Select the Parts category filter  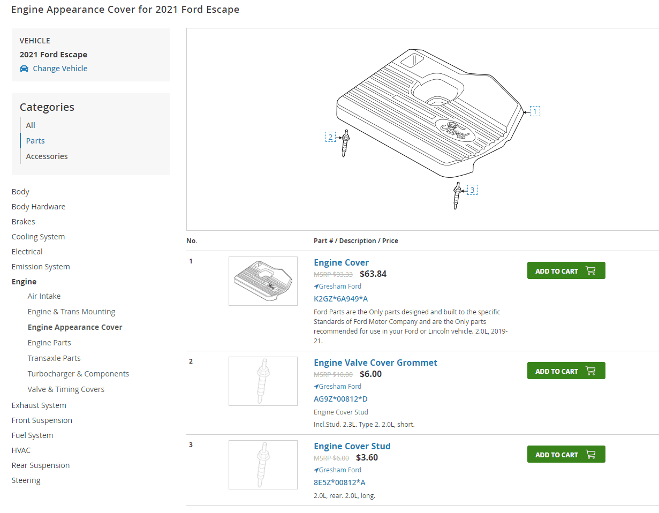[35, 141]
